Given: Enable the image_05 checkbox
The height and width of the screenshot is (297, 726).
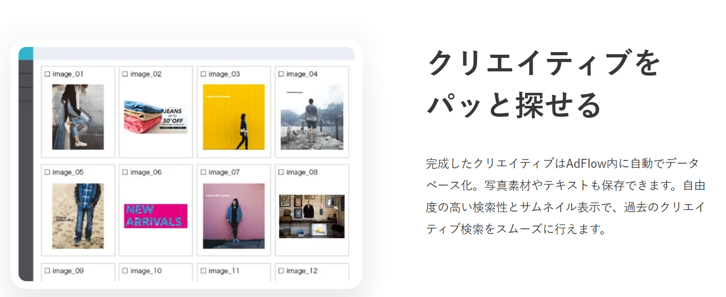Looking at the screenshot, I should 47,172.
